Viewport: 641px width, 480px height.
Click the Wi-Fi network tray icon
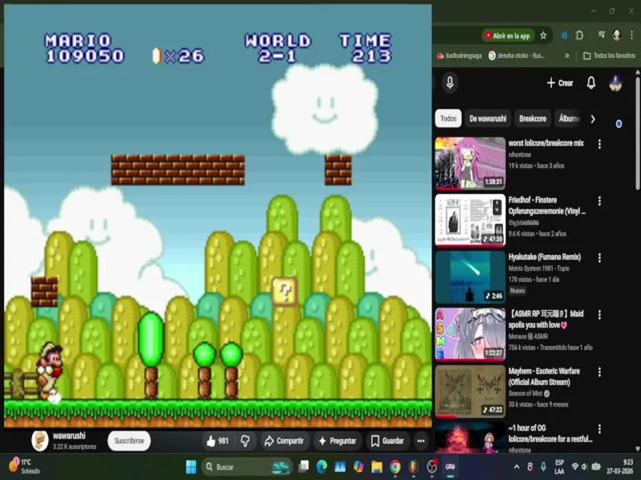coord(575,467)
